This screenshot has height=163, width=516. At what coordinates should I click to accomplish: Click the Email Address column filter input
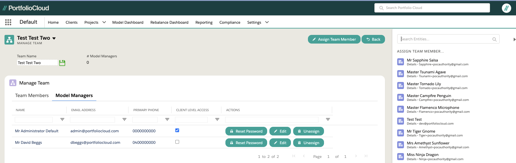click(x=92, y=120)
